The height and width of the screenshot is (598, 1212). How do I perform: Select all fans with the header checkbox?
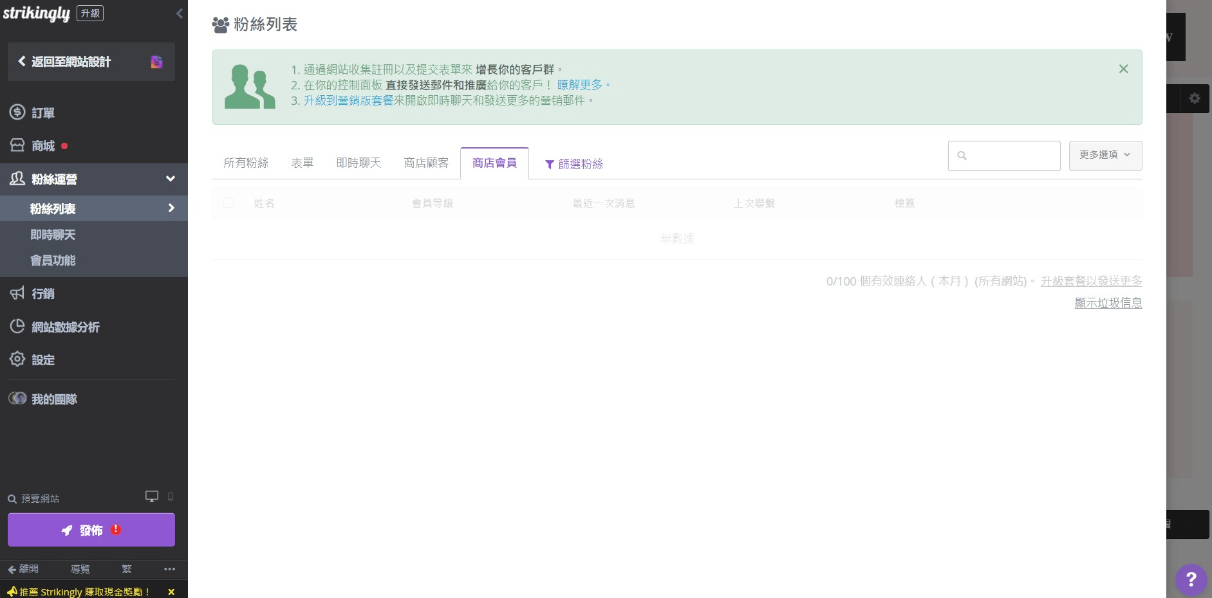point(229,203)
